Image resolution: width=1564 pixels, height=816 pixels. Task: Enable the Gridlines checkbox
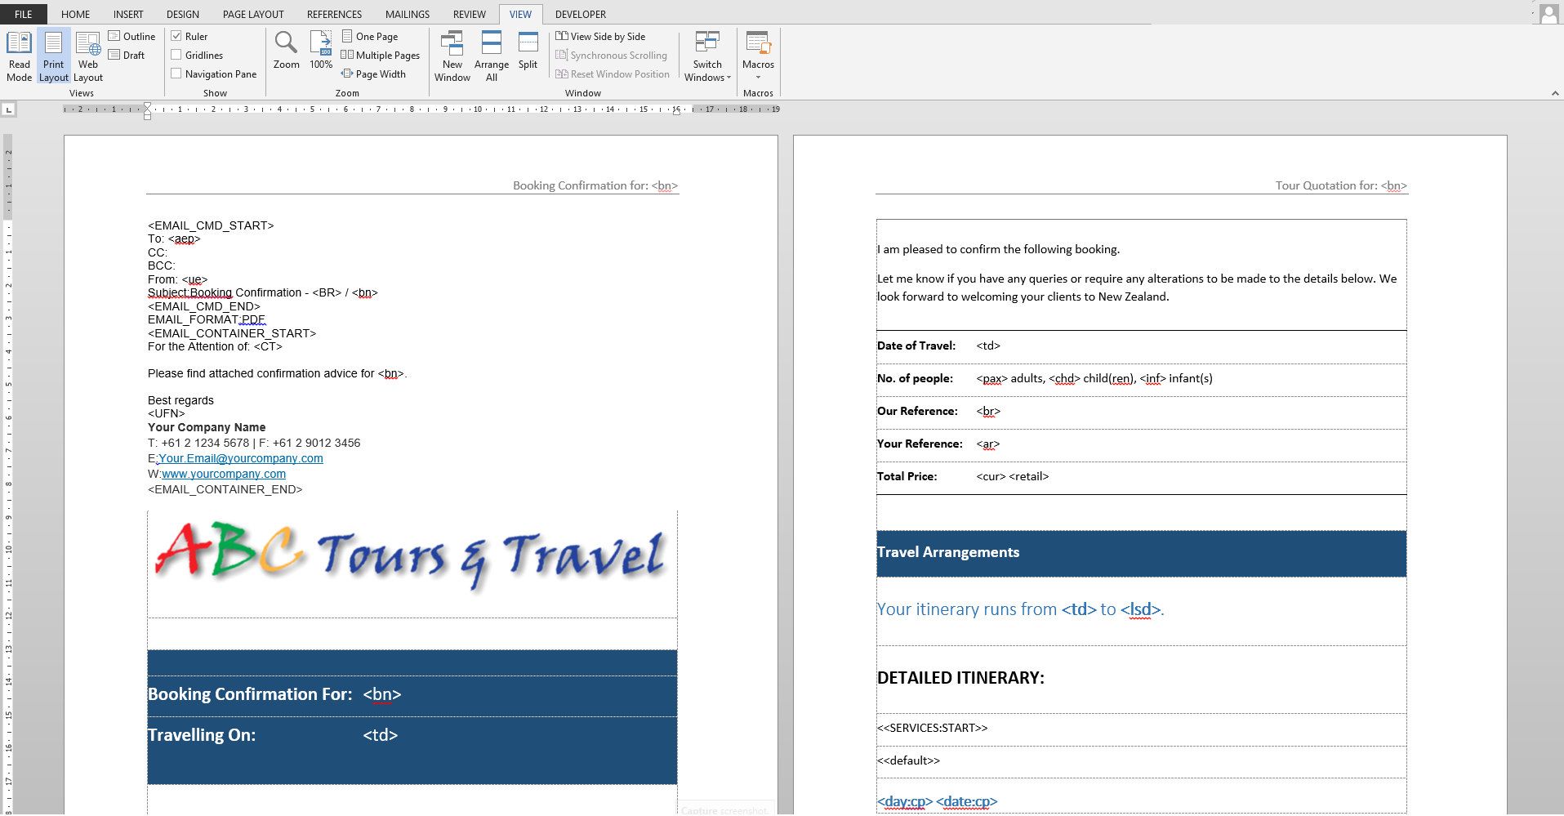(176, 55)
